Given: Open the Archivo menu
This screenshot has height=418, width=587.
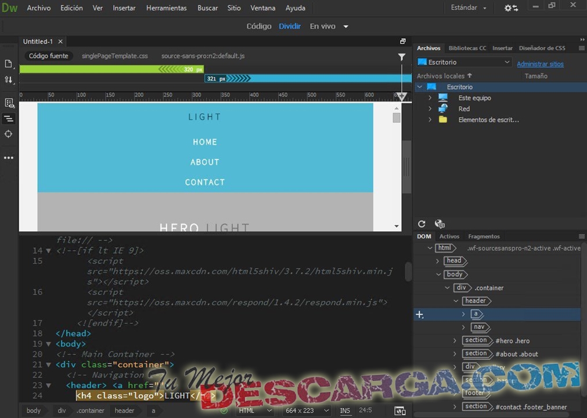Looking at the screenshot, I should 38,8.
